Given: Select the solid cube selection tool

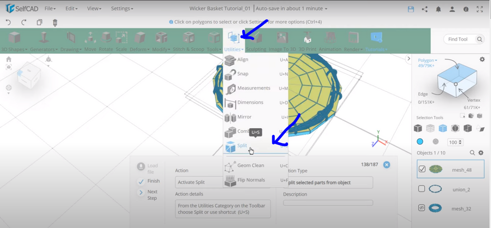Looking at the screenshot, I should click(x=418, y=128).
